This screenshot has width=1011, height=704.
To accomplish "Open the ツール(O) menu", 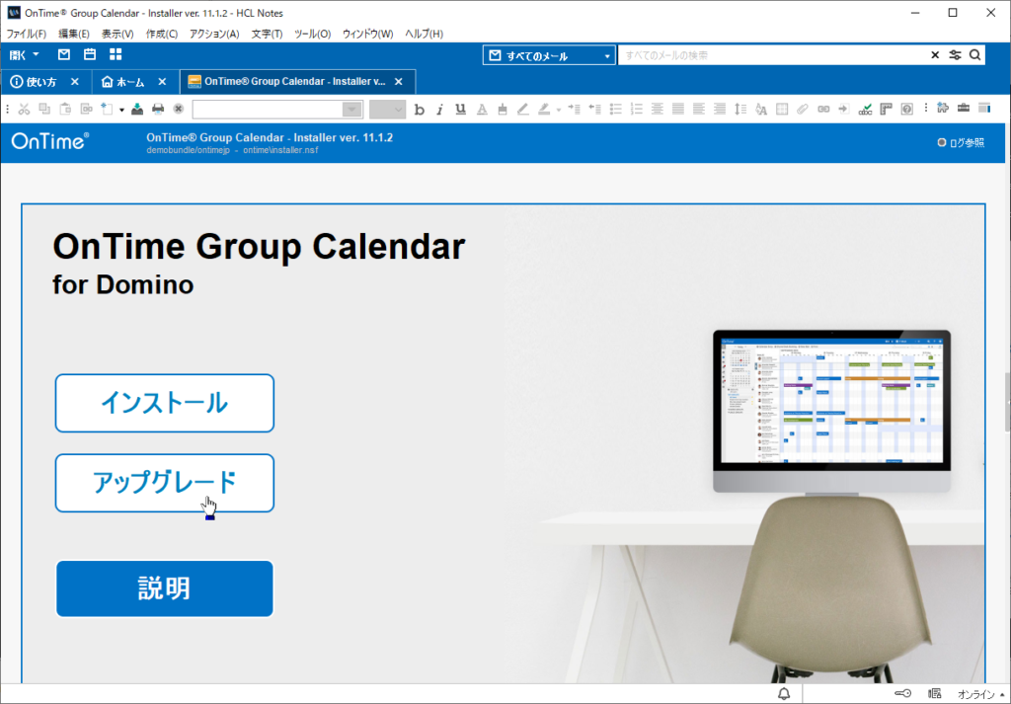I will (313, 34).
